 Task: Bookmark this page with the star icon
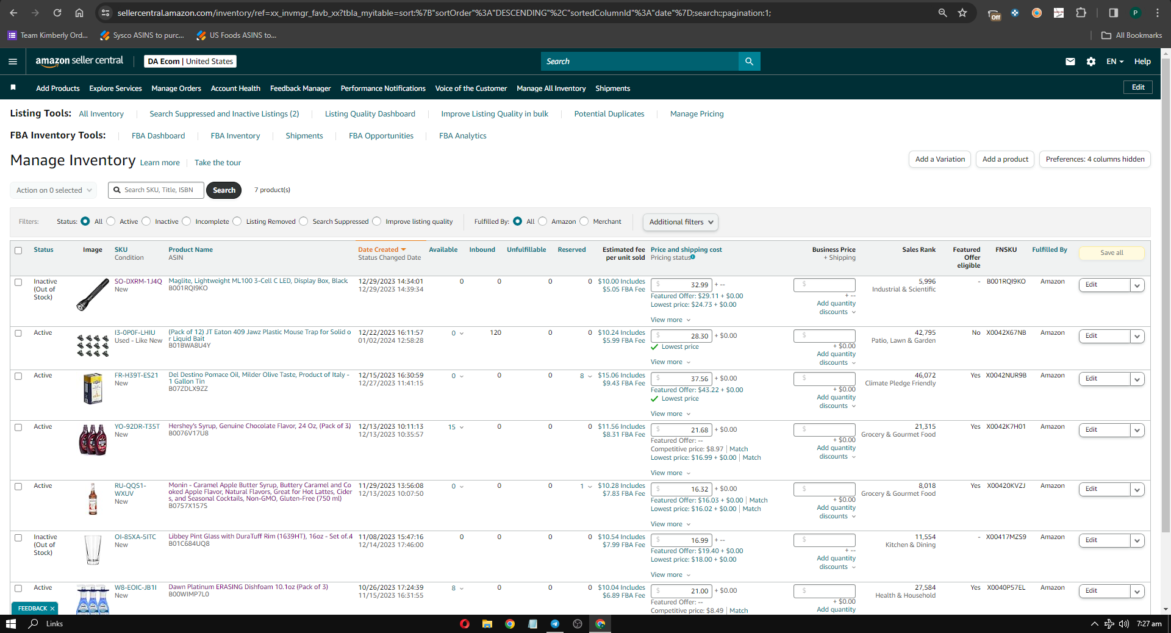click(962, 13)
